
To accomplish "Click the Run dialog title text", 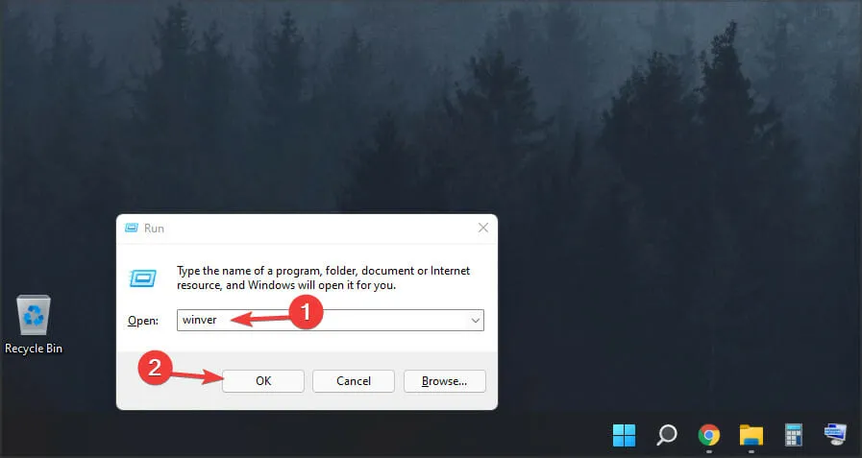I will click(x=154, y=229).
